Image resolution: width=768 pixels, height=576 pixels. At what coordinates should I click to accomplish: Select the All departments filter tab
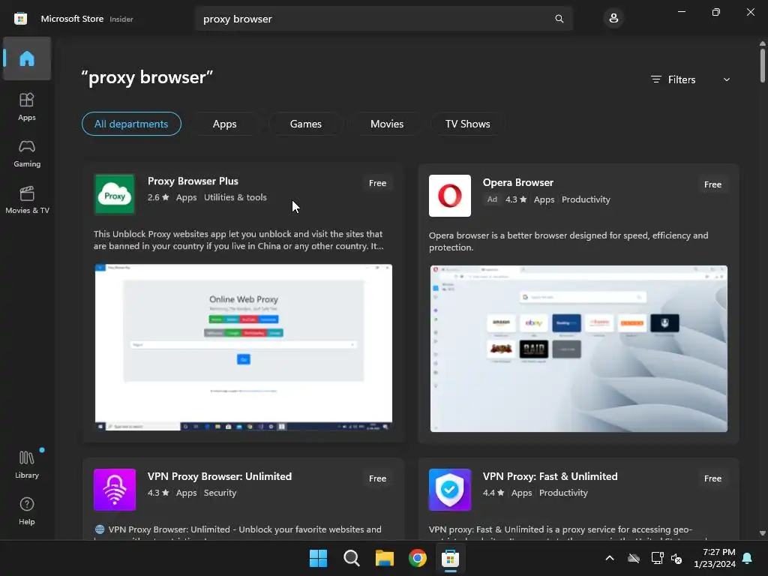click(x=131, y=124)
